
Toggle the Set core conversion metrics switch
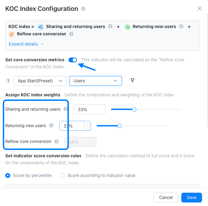73,60
